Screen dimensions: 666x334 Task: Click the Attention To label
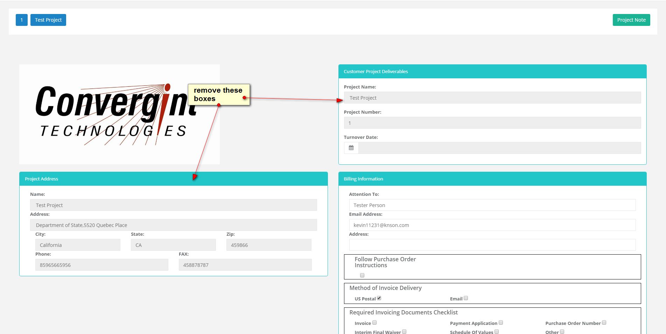click(364, 194)
